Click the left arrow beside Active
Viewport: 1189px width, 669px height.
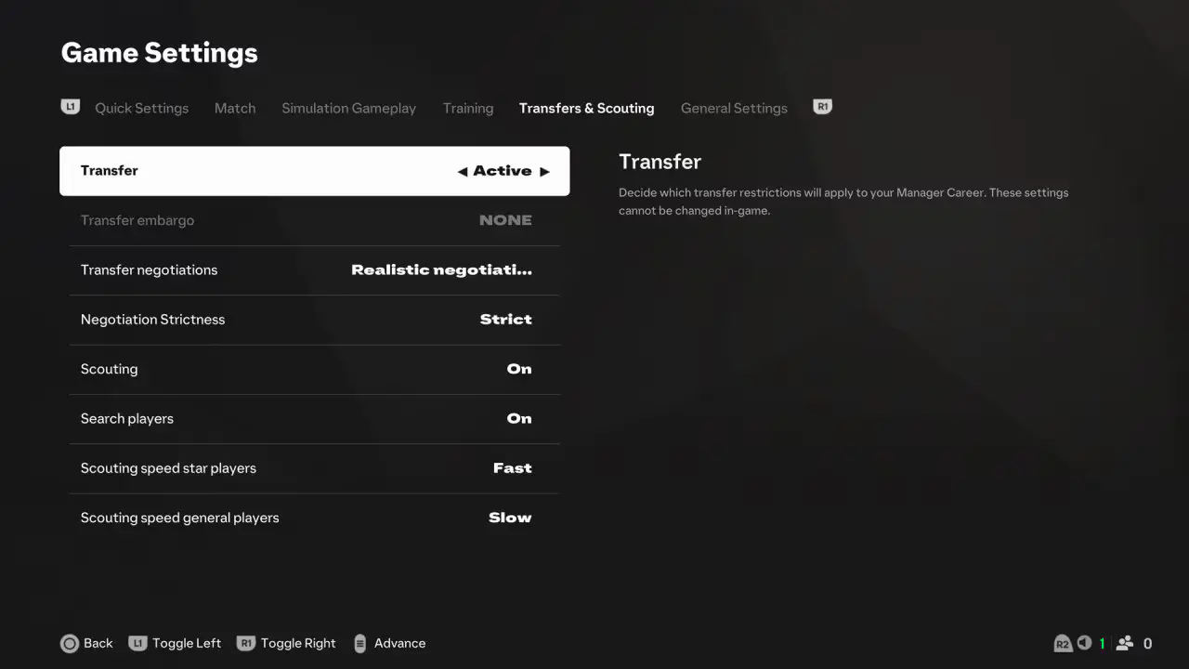[462, 172]
